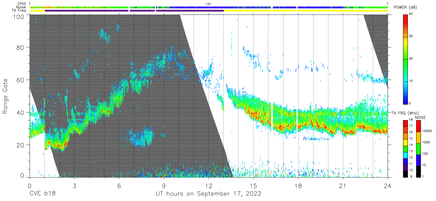Click the x-axis hour tick "9"
The image size is (436, 201).
(164, 186)
